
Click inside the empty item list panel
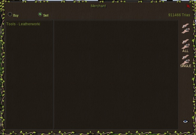pyautogui.click(x=116, y=75)
